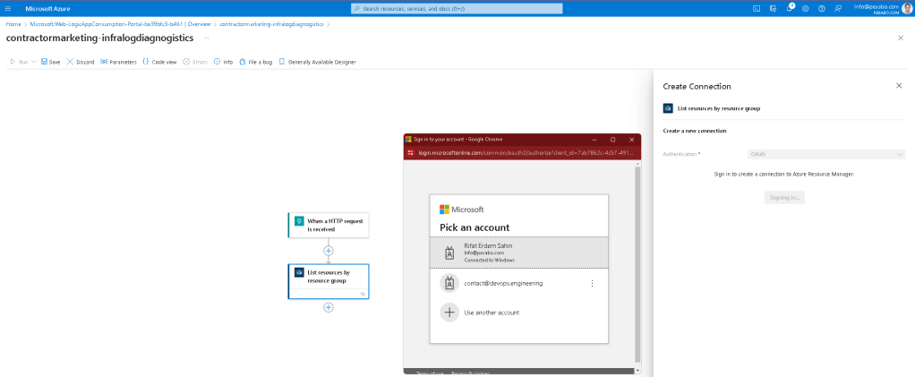Viewport: 915px width, 377px height.
Task: Select the HTTP request trigger card
Action: tap(329, 226)
